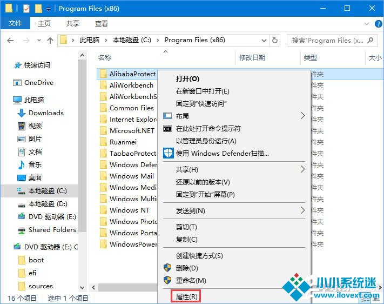The height and width of the screenshot is (304, 384).
Task: Refresh the Program Files (x86) view
Action: point(275,40)
